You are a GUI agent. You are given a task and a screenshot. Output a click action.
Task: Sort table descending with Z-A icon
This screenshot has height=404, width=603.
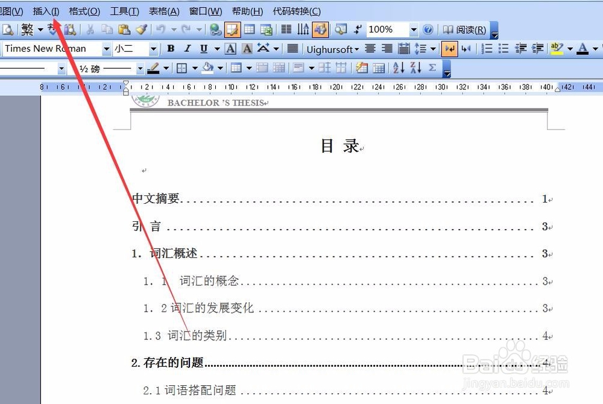pyautogui.click(x=415, y=68)
